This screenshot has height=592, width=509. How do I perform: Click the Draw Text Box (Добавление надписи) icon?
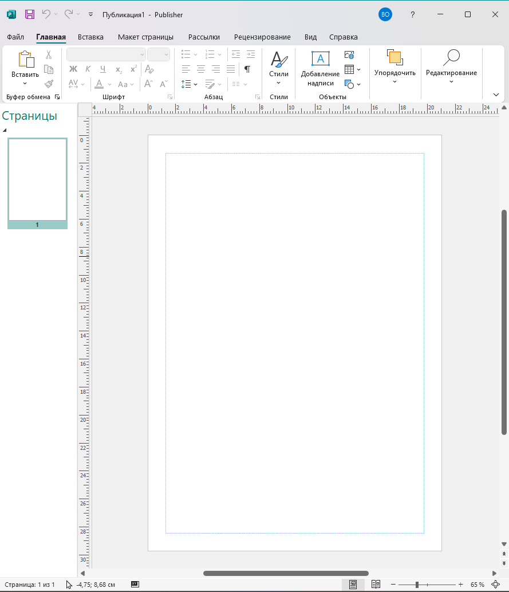click(320, 59)
